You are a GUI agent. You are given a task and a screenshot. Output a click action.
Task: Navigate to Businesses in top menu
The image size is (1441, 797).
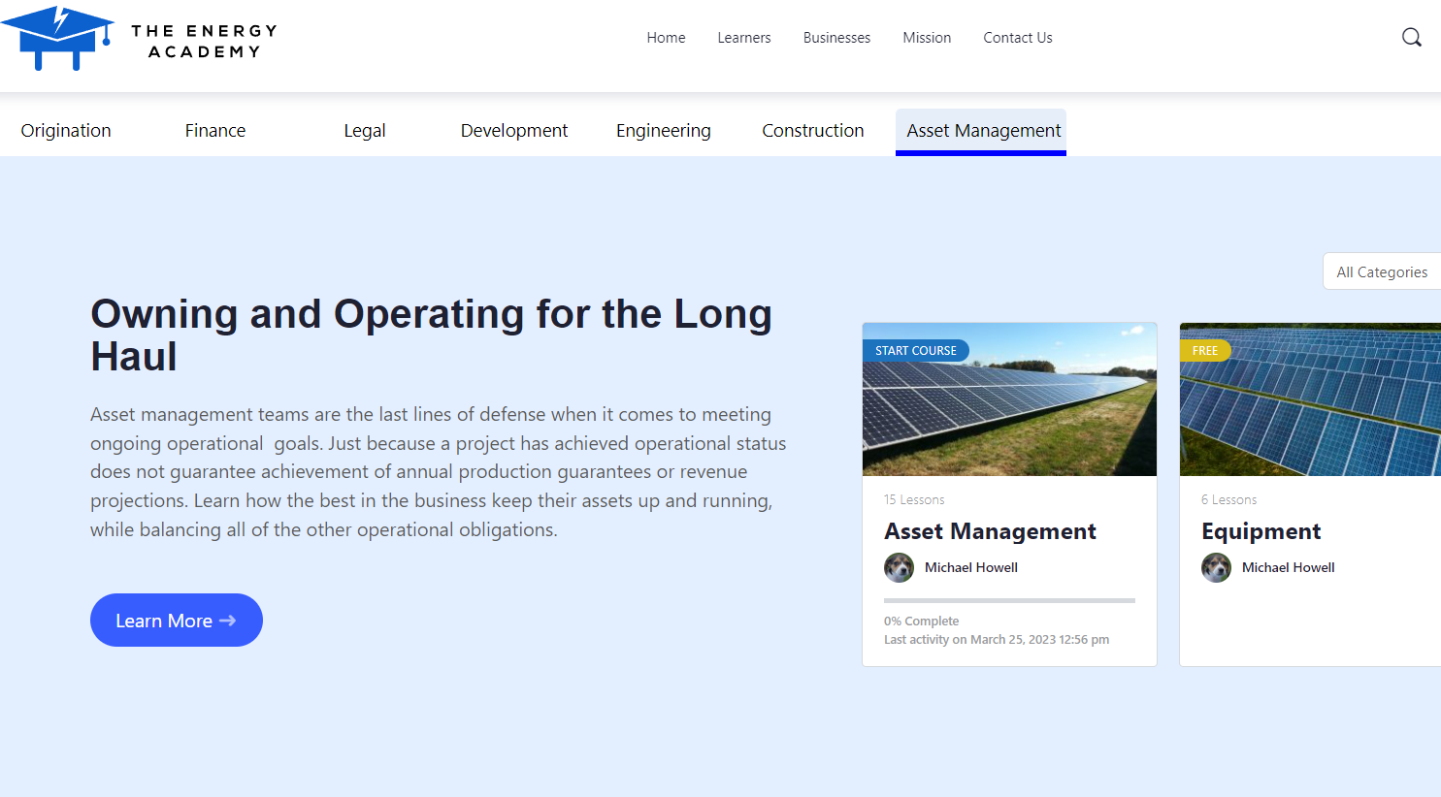point(836,38)
